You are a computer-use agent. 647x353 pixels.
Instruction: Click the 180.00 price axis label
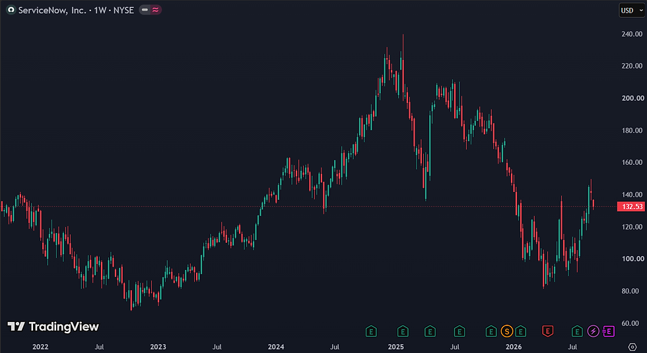coord(632,131)
